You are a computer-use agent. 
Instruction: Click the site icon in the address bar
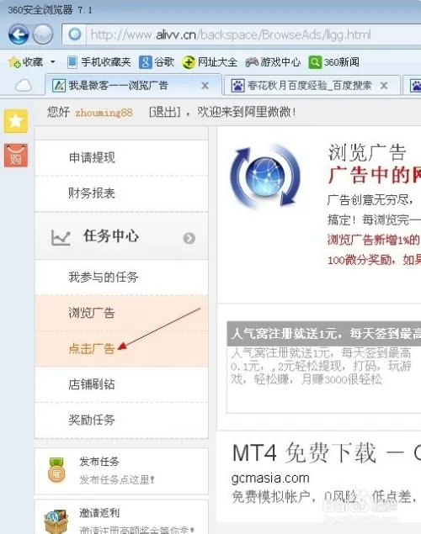75,34
